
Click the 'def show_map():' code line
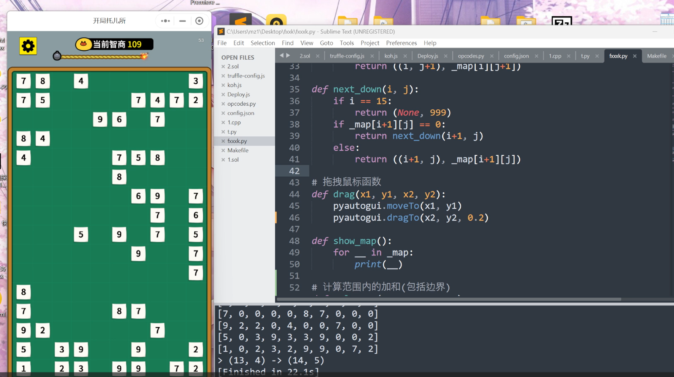click(351, 241)
